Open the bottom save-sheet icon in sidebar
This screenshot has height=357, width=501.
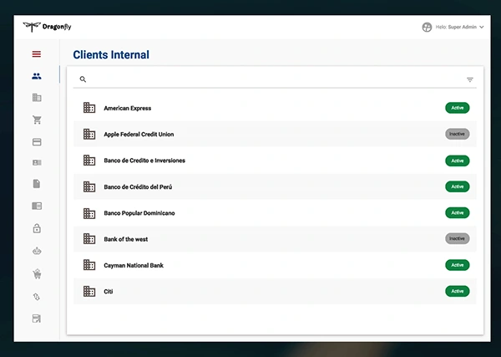pos(37,319)
